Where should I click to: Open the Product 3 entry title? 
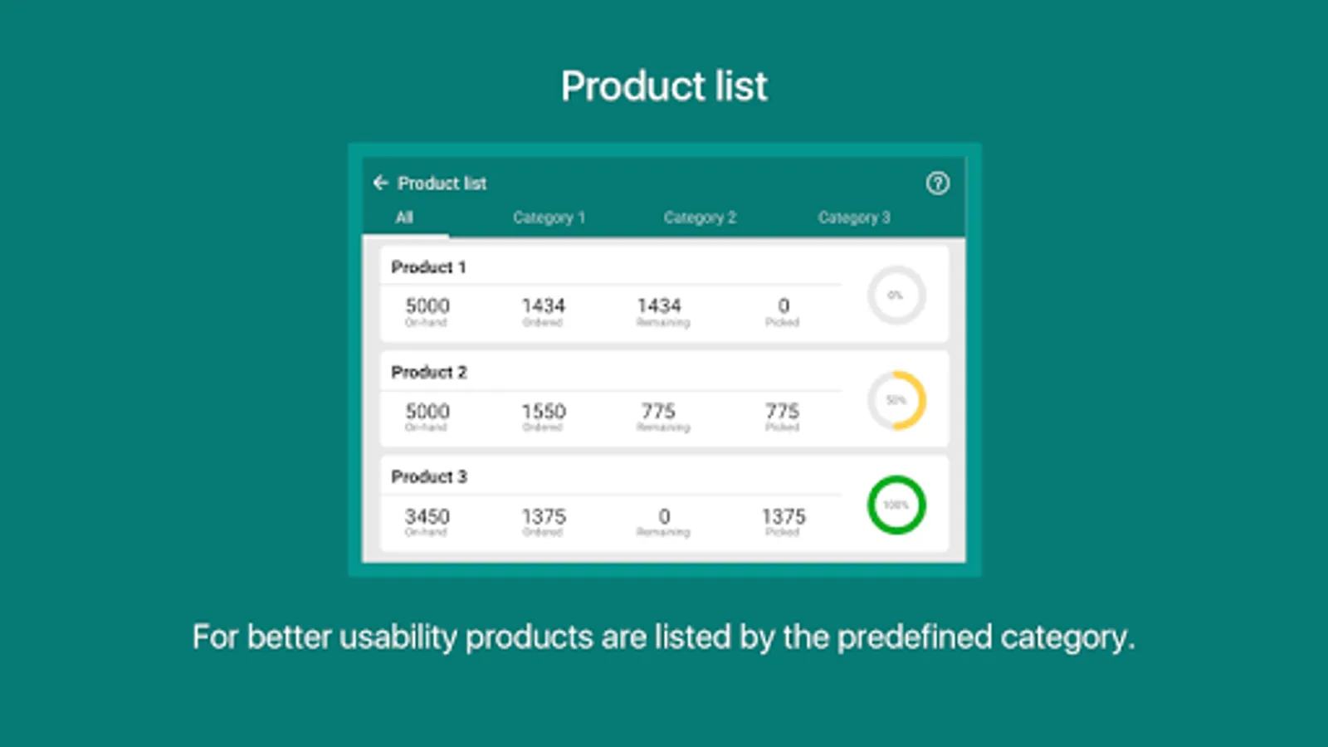pyautogui.click(x=429, y=476)
